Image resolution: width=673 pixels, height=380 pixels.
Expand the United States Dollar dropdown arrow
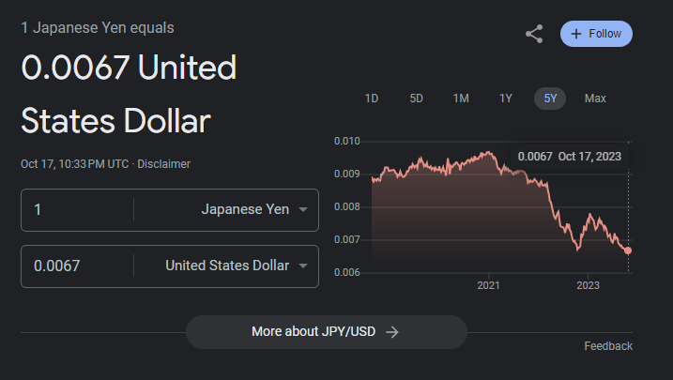[302, 266]
